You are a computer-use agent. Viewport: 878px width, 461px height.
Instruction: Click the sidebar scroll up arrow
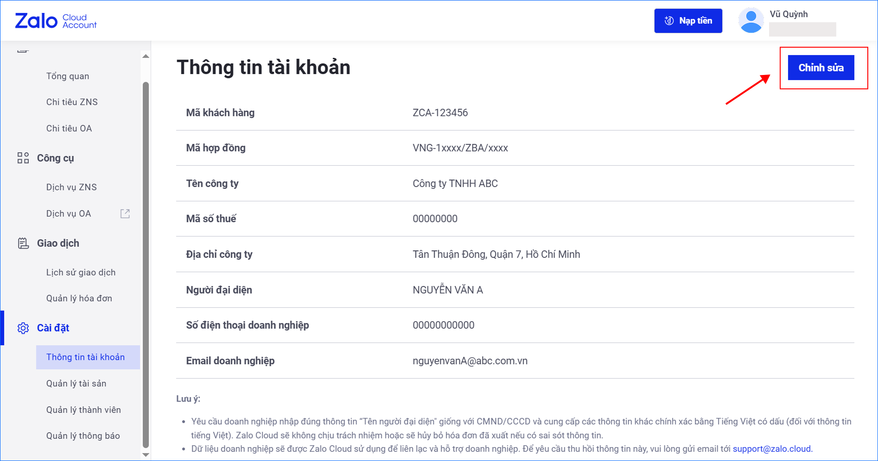pos(146,56)
